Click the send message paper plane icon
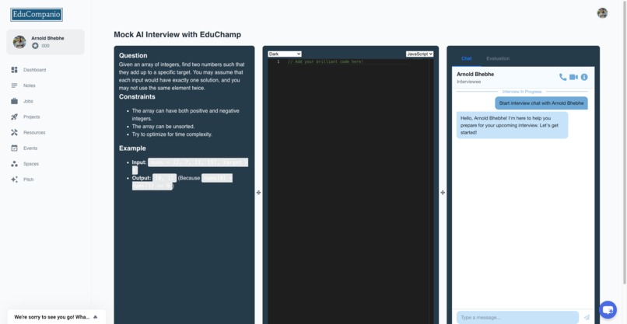This screenshot has height=324, width=627. tap(587, 318)
